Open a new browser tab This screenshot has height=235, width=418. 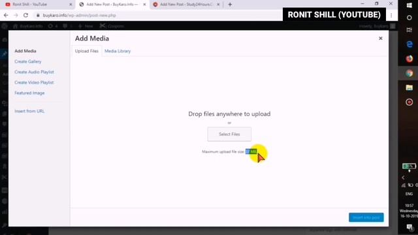click(x=230, y=5)
